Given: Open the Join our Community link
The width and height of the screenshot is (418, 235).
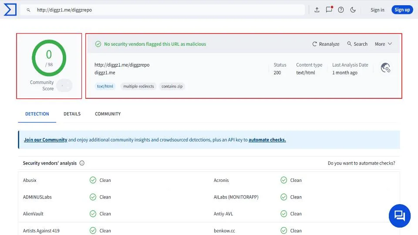Looking at the screenshot, I should coord(45,140).
